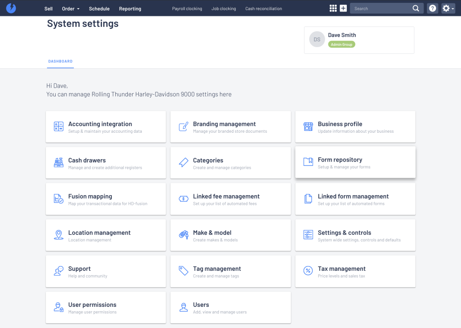The width and height of the screenshot is (461, 328).
Task: Select the Tag management tag icon
Action: tap(183, 271)
